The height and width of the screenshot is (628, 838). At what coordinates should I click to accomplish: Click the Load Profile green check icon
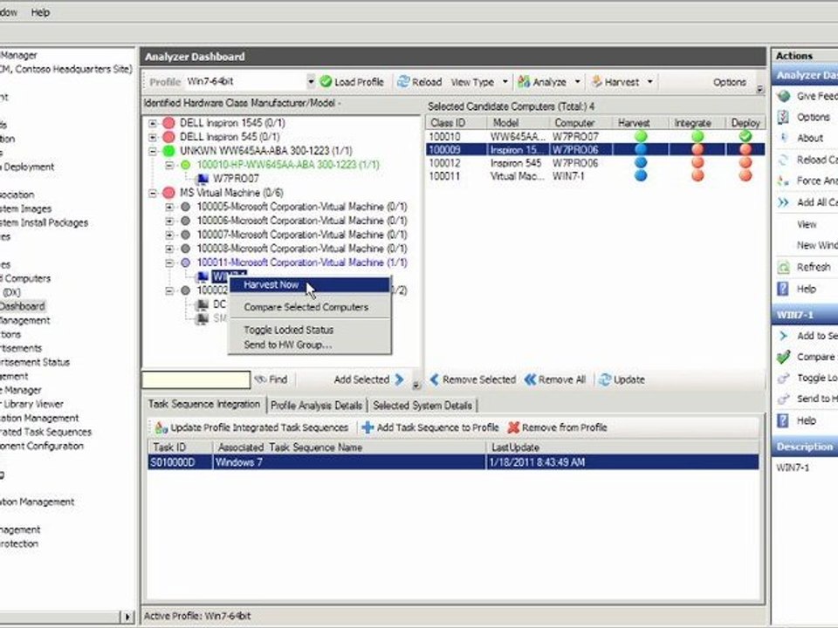pos(326,82)
